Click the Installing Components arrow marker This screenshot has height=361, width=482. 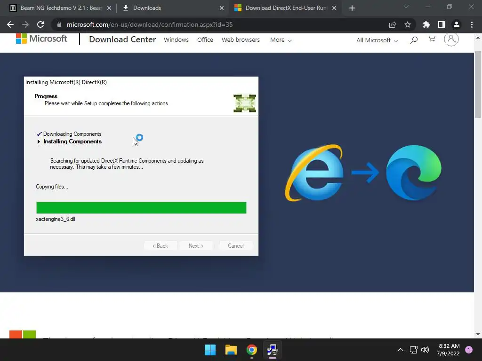(39, 141)
